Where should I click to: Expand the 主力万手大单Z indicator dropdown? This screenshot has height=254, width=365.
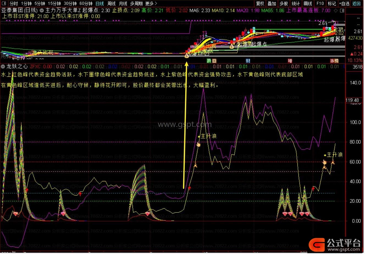coord(42,10)
